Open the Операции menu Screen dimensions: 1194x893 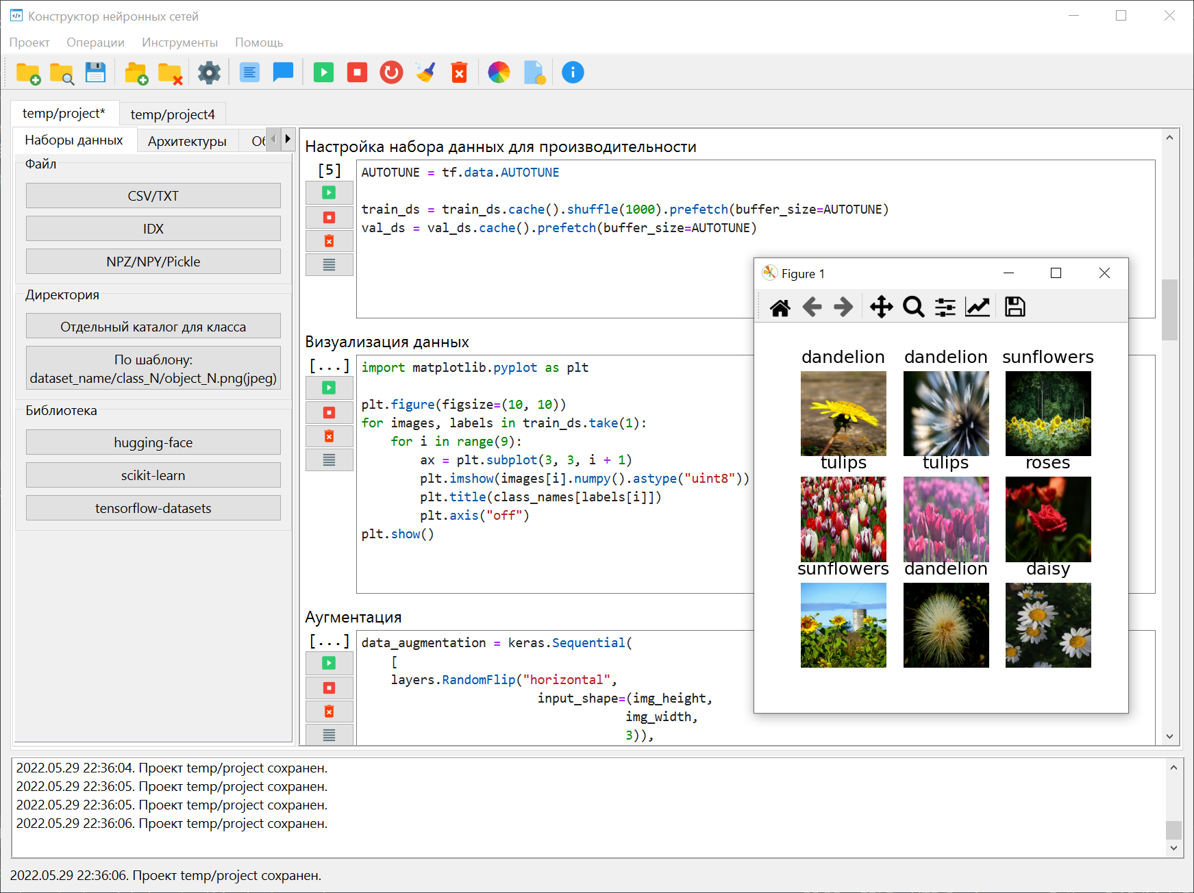95,42
